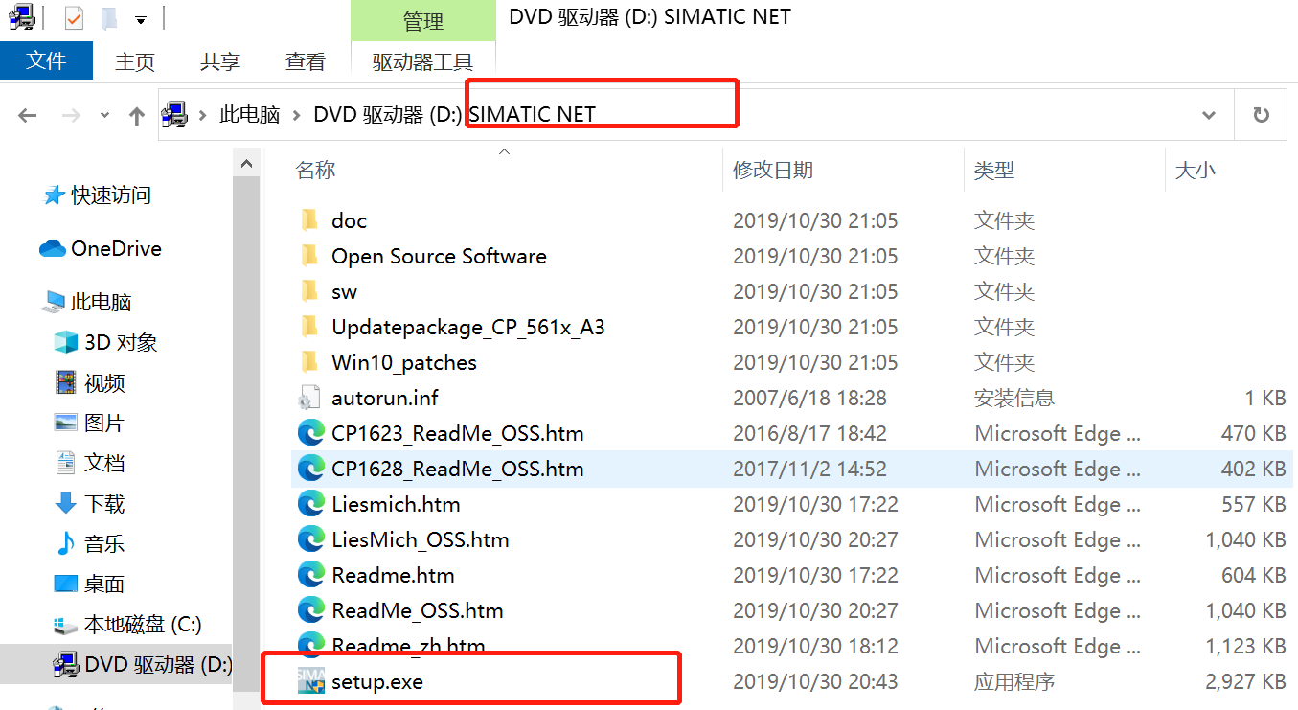The height and width of the screenshot is (710, 1298).
Task: Expand the chevron after 此电脑 in address bar
Action: coord(297,115)
